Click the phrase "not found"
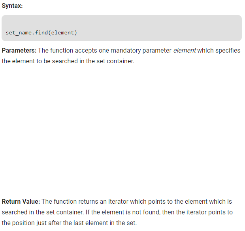The image size is (245, 231). [141, 212]
